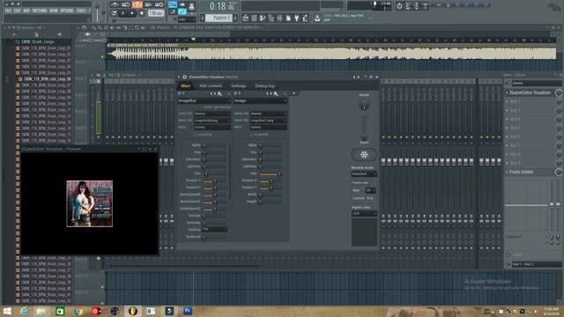This screenshot has width=564, height=317.
Task: Open the Debug log tab
Action: [264, 86]
